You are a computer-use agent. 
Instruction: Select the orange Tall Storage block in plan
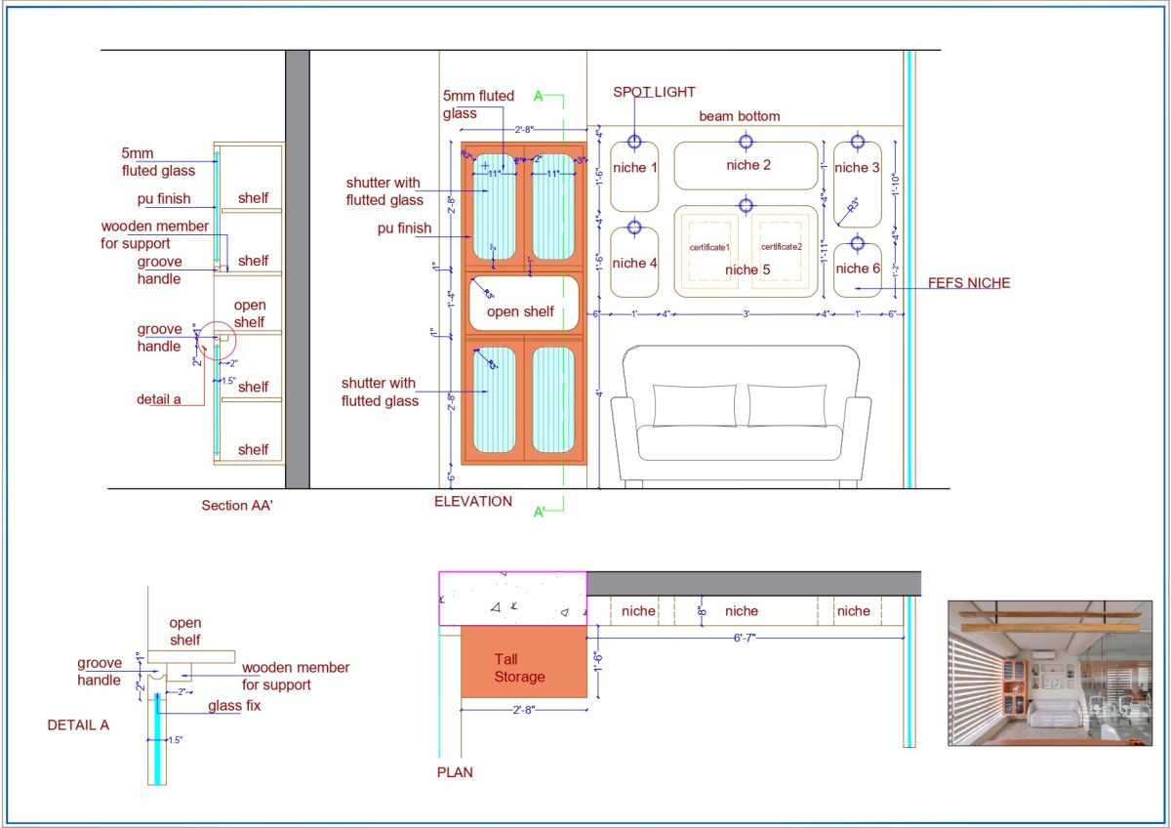(524, 662)
